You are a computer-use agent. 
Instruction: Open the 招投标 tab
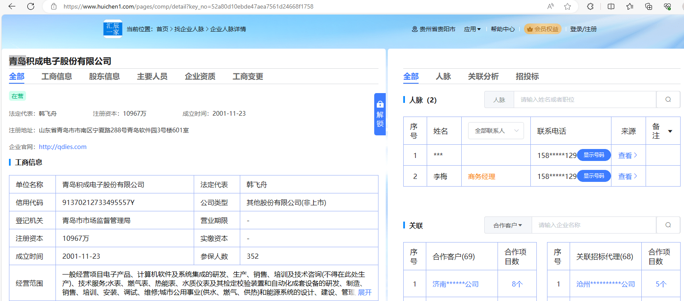tap(527, 76)
